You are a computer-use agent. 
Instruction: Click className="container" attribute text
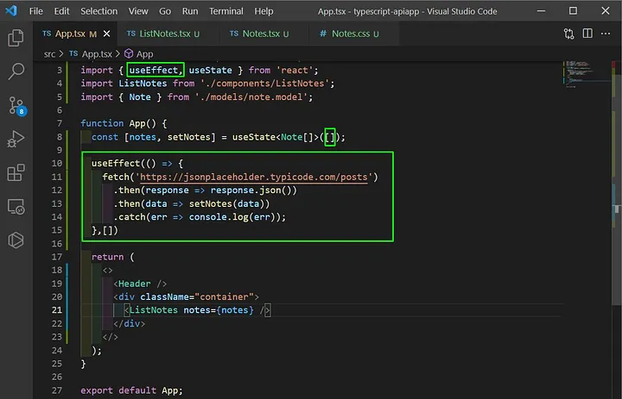tap(197, 296)
